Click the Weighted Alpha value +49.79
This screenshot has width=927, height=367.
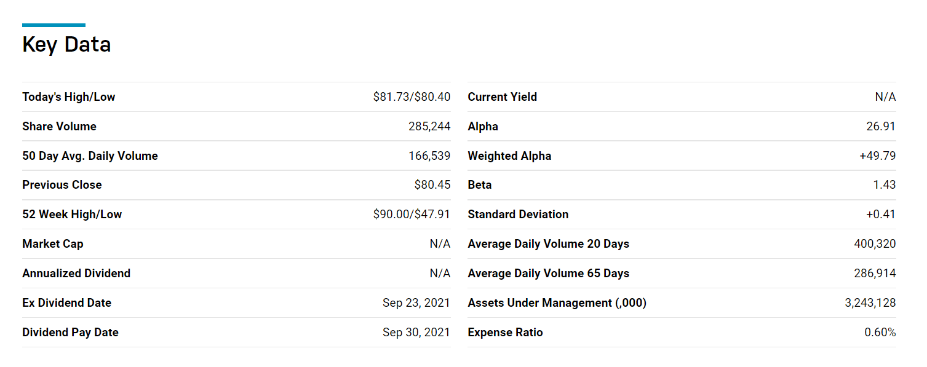point(878,156)
